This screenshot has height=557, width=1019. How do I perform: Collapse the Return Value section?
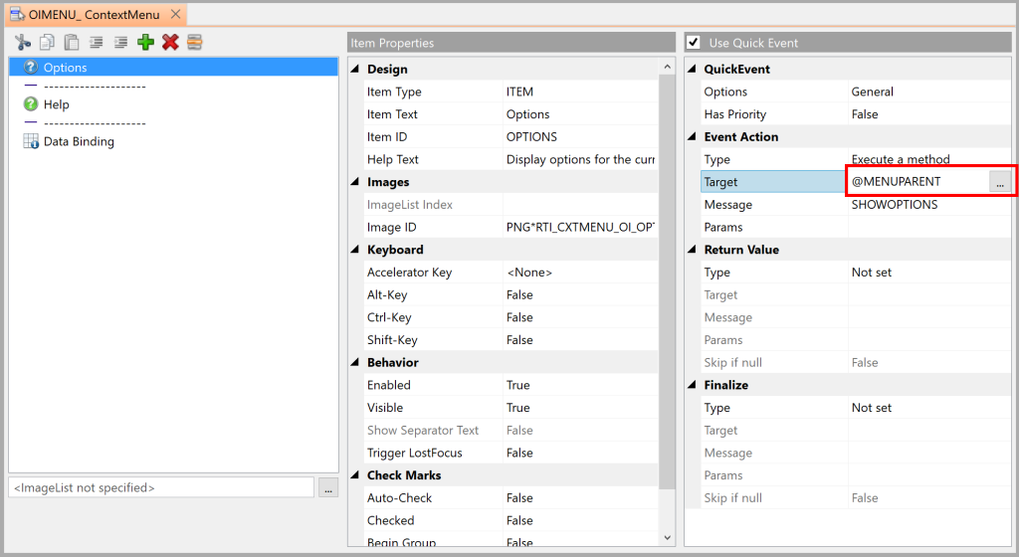692,250
